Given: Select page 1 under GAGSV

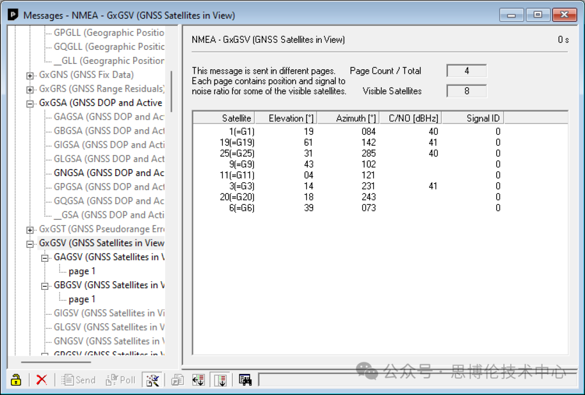Looking at the screenshot, I should click(82, 271).
